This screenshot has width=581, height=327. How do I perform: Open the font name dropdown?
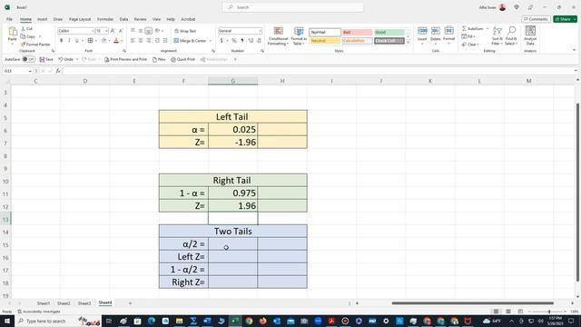pyautogui.click(x=93, y=31)
